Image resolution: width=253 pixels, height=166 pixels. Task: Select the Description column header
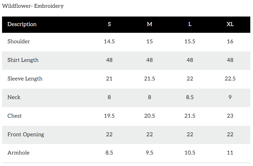[22, 24]
